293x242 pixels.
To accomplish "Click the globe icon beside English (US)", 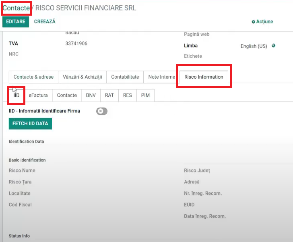I will [274, 46].
